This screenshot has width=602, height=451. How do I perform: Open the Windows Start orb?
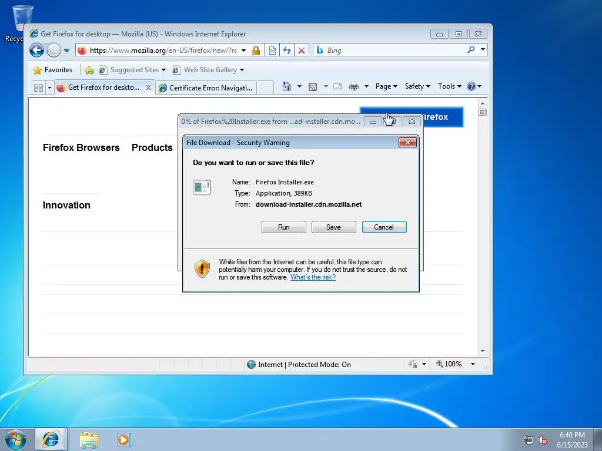tap(16, 439)
